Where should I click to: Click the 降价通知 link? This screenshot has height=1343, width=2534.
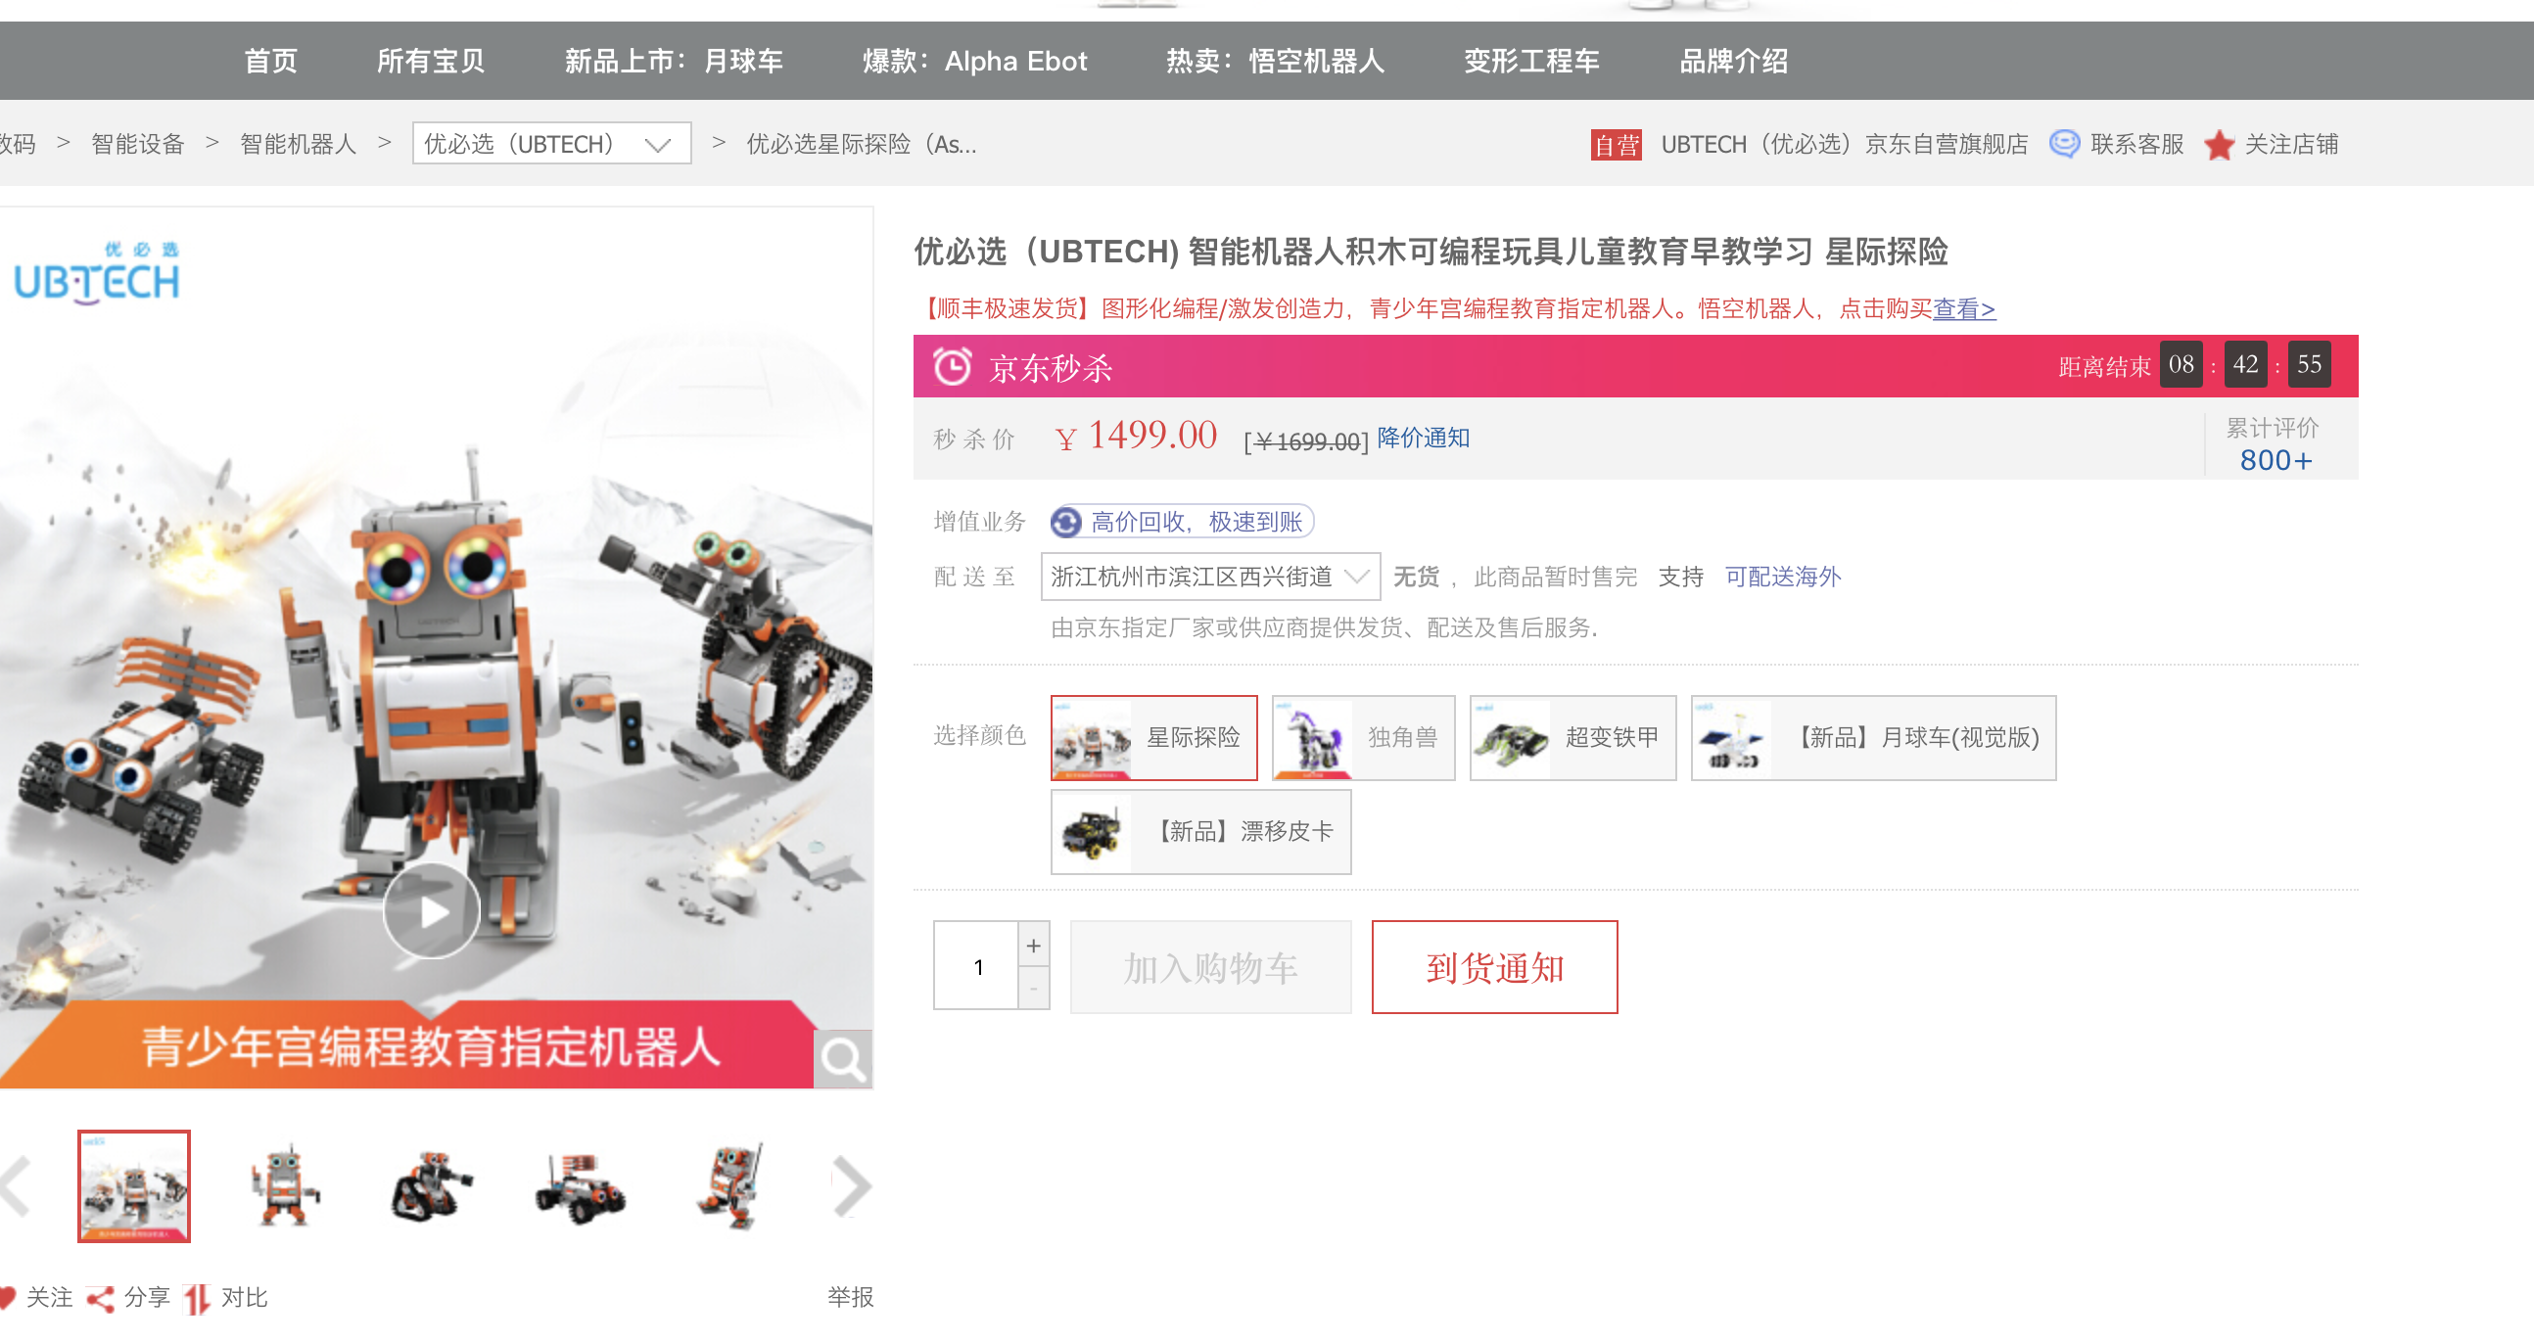pos(1423,438)
